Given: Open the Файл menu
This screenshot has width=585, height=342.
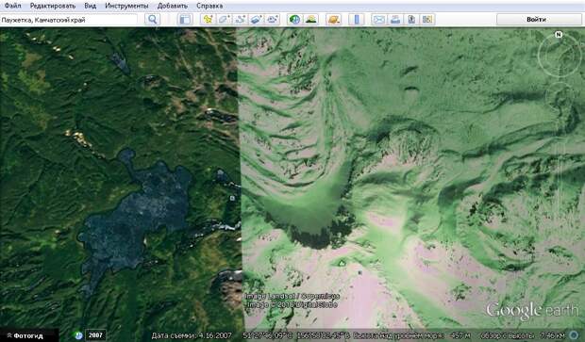Looking at the screenshot, I should [12, 6].
